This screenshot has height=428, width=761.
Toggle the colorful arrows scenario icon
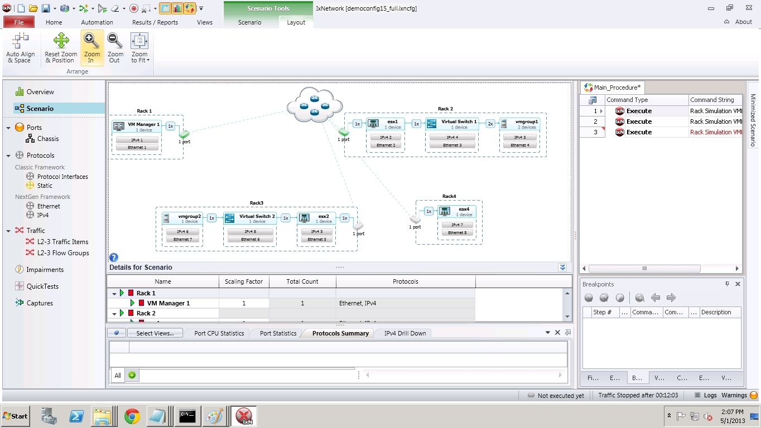point(190,8)
